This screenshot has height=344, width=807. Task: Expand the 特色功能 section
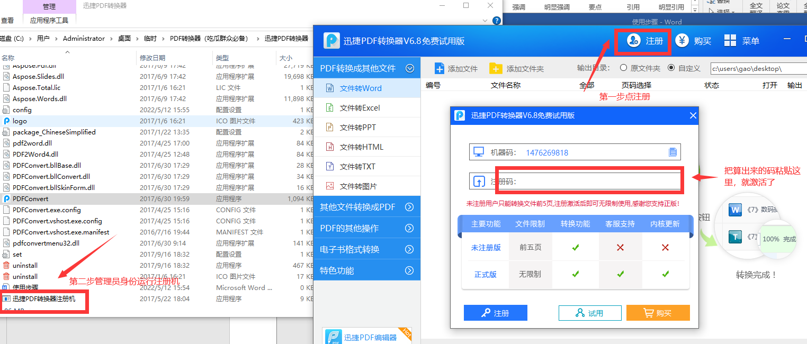[x=409, y=270]
